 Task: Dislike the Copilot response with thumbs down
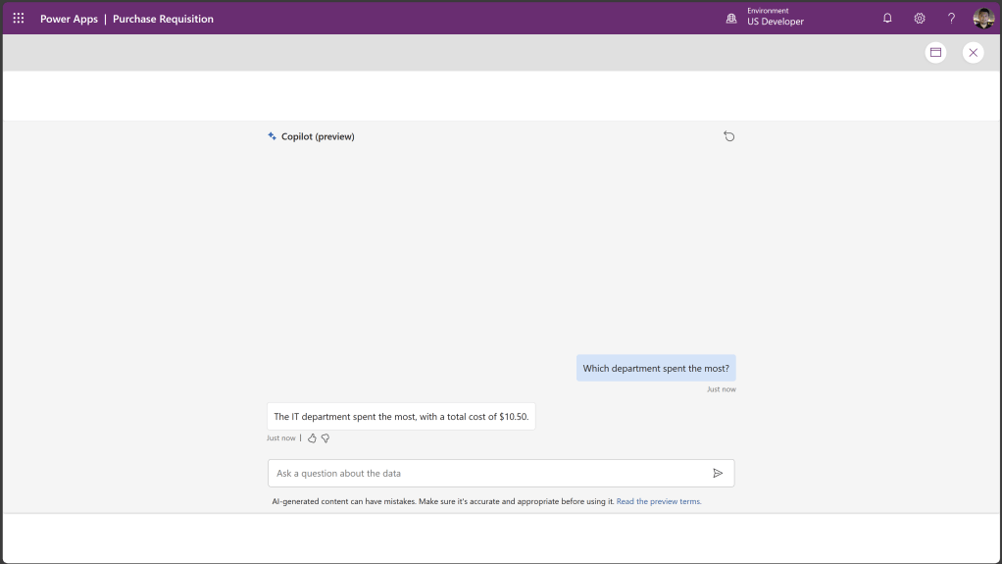click(326, 438)
